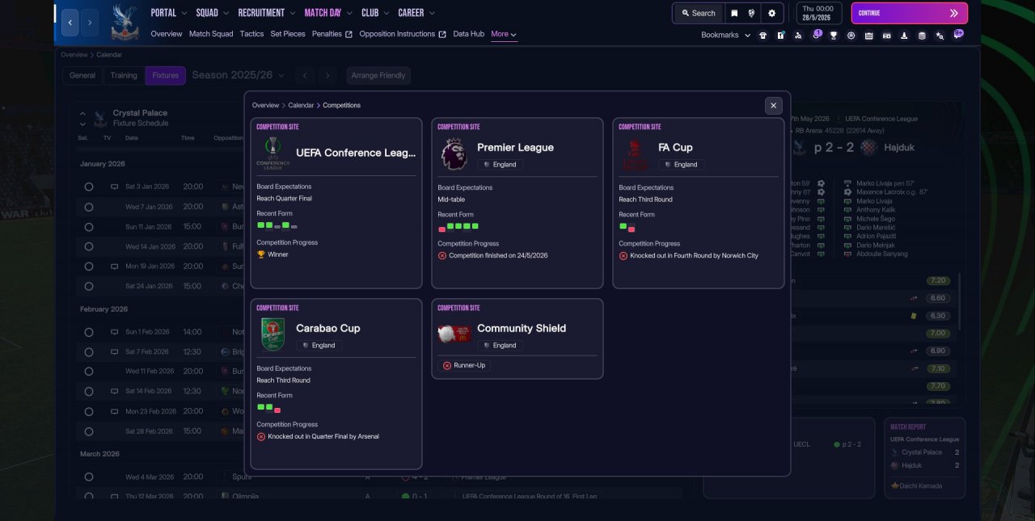
Task: Open the stacked coins finances icon
Action: pos(922,36)
